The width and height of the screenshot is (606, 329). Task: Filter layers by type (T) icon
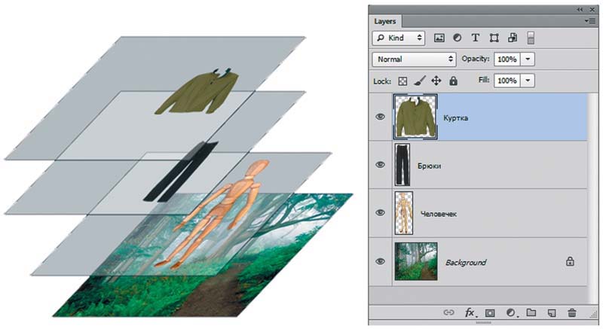click(476, 38)
